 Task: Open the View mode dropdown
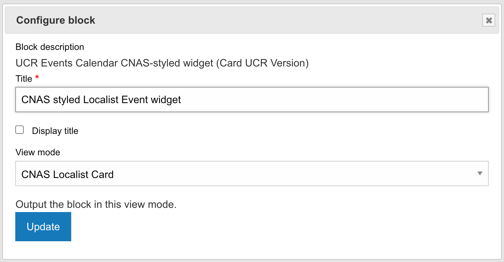[x=251, y=174]
